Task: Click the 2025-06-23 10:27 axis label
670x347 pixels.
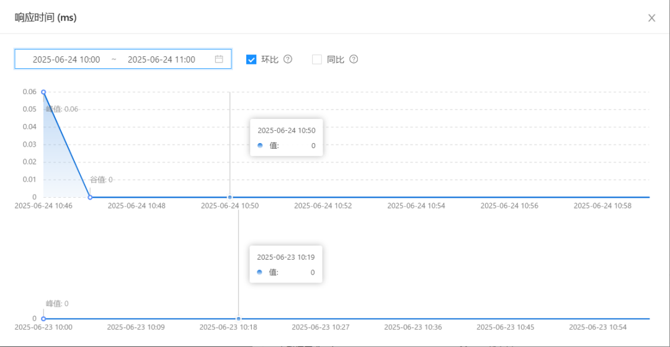Action: tap(321, 327)
